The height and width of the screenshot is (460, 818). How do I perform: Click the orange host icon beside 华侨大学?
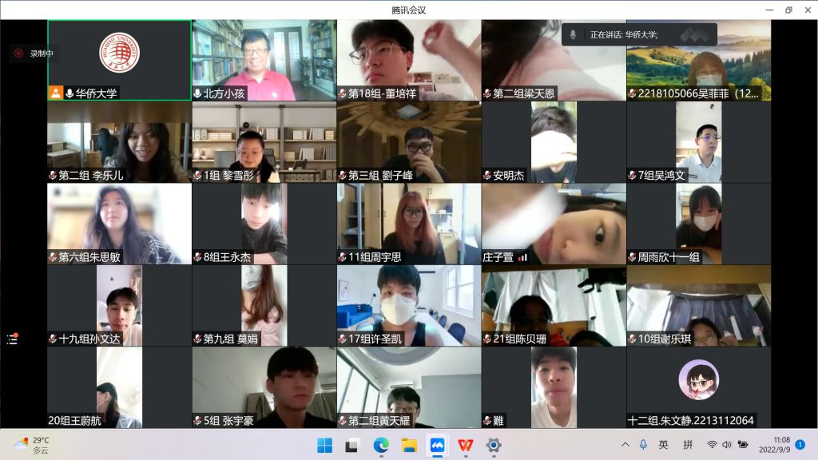(x=56, y=93)
